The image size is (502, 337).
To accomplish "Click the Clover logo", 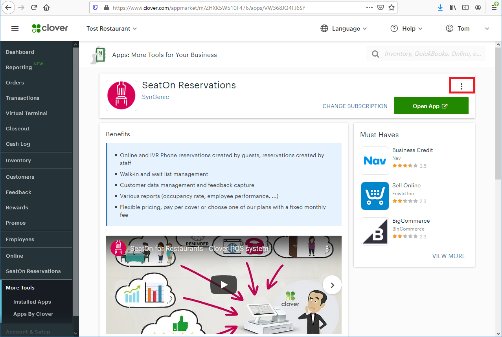I will coord(50,28).
